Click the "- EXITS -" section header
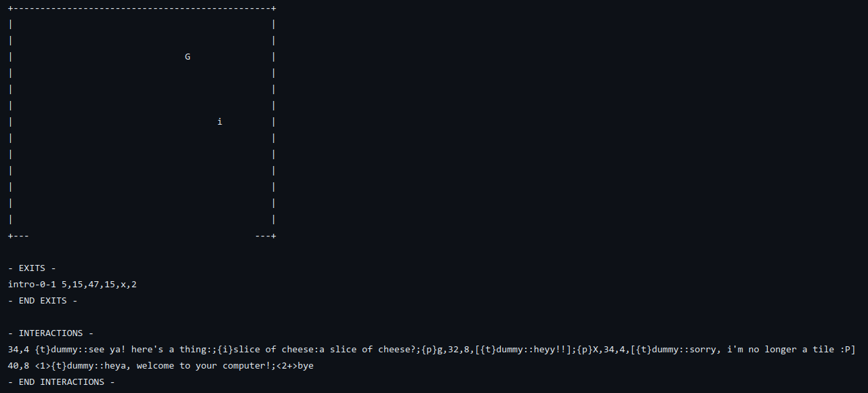Image resolution: width=868 pixels, height=393 pixels. [37, 268]
